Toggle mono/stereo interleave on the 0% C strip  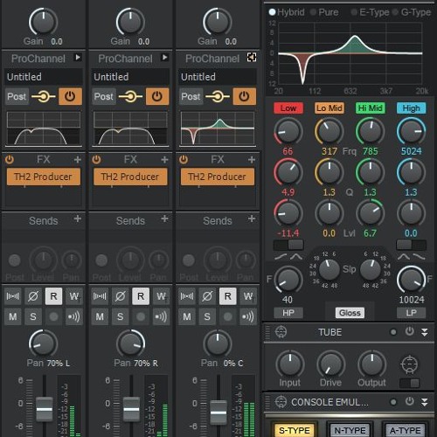[187, 296]
